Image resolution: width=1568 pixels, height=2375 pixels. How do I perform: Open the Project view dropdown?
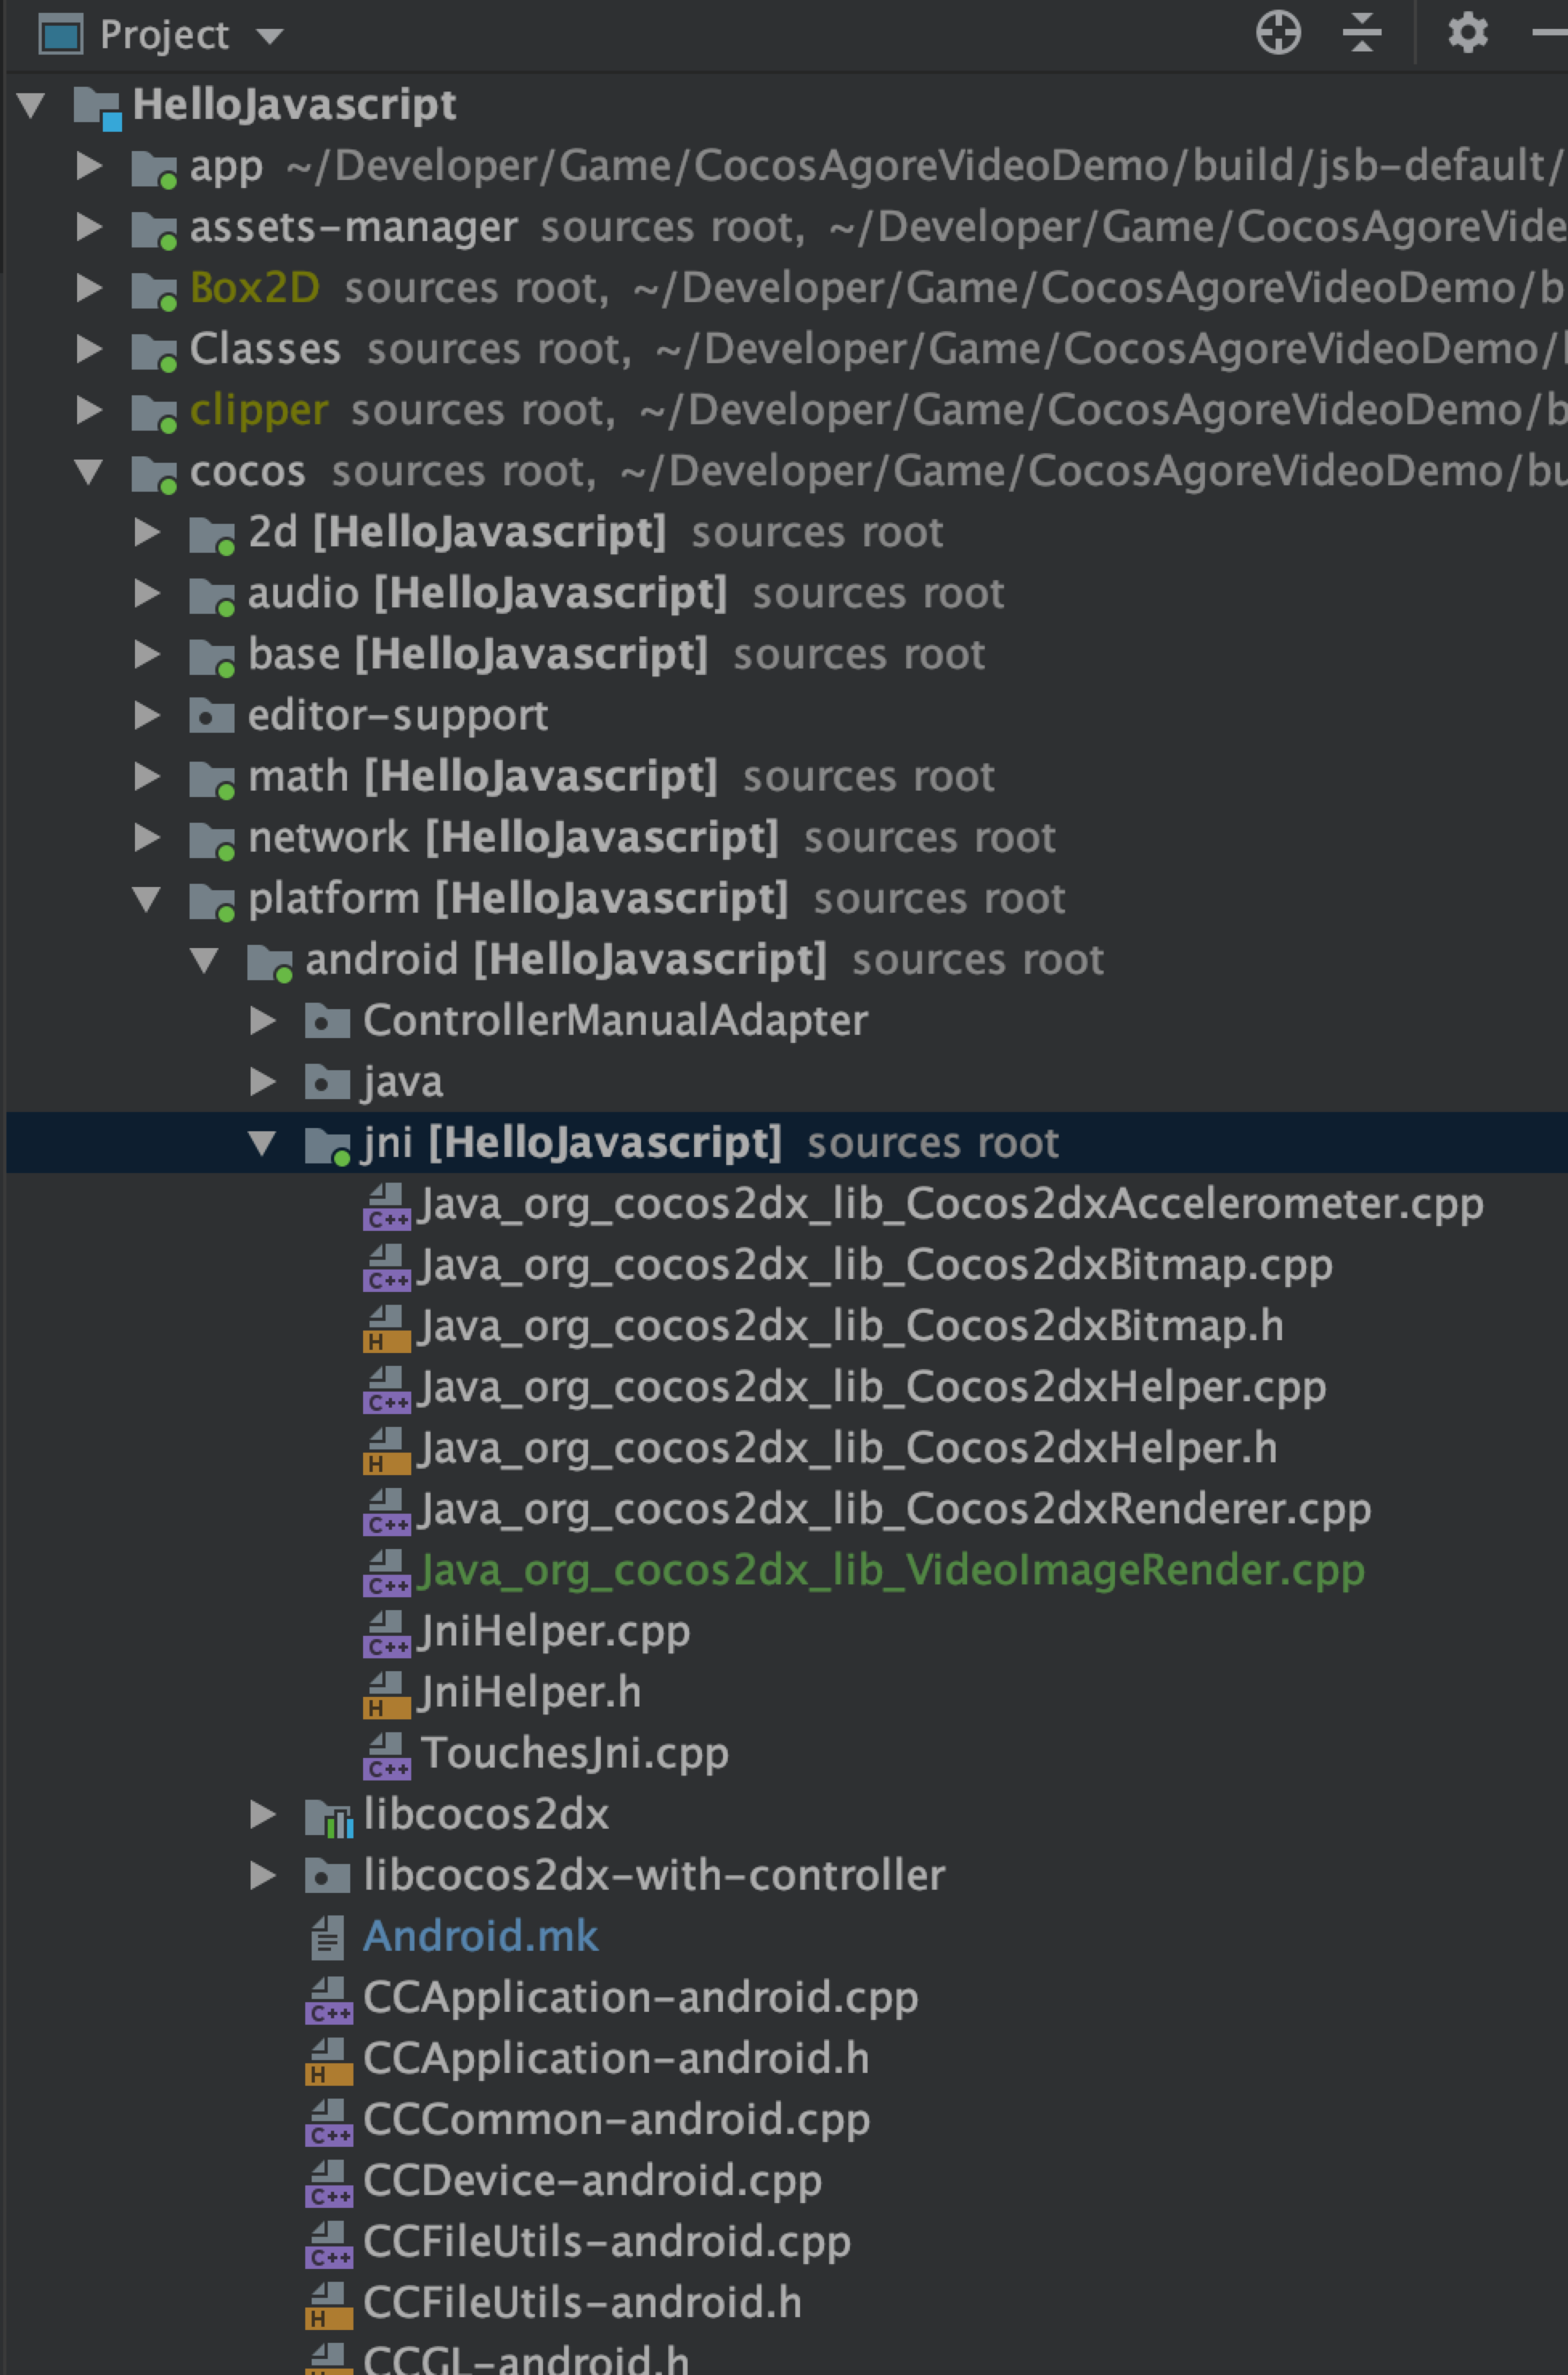pos(269,37)
